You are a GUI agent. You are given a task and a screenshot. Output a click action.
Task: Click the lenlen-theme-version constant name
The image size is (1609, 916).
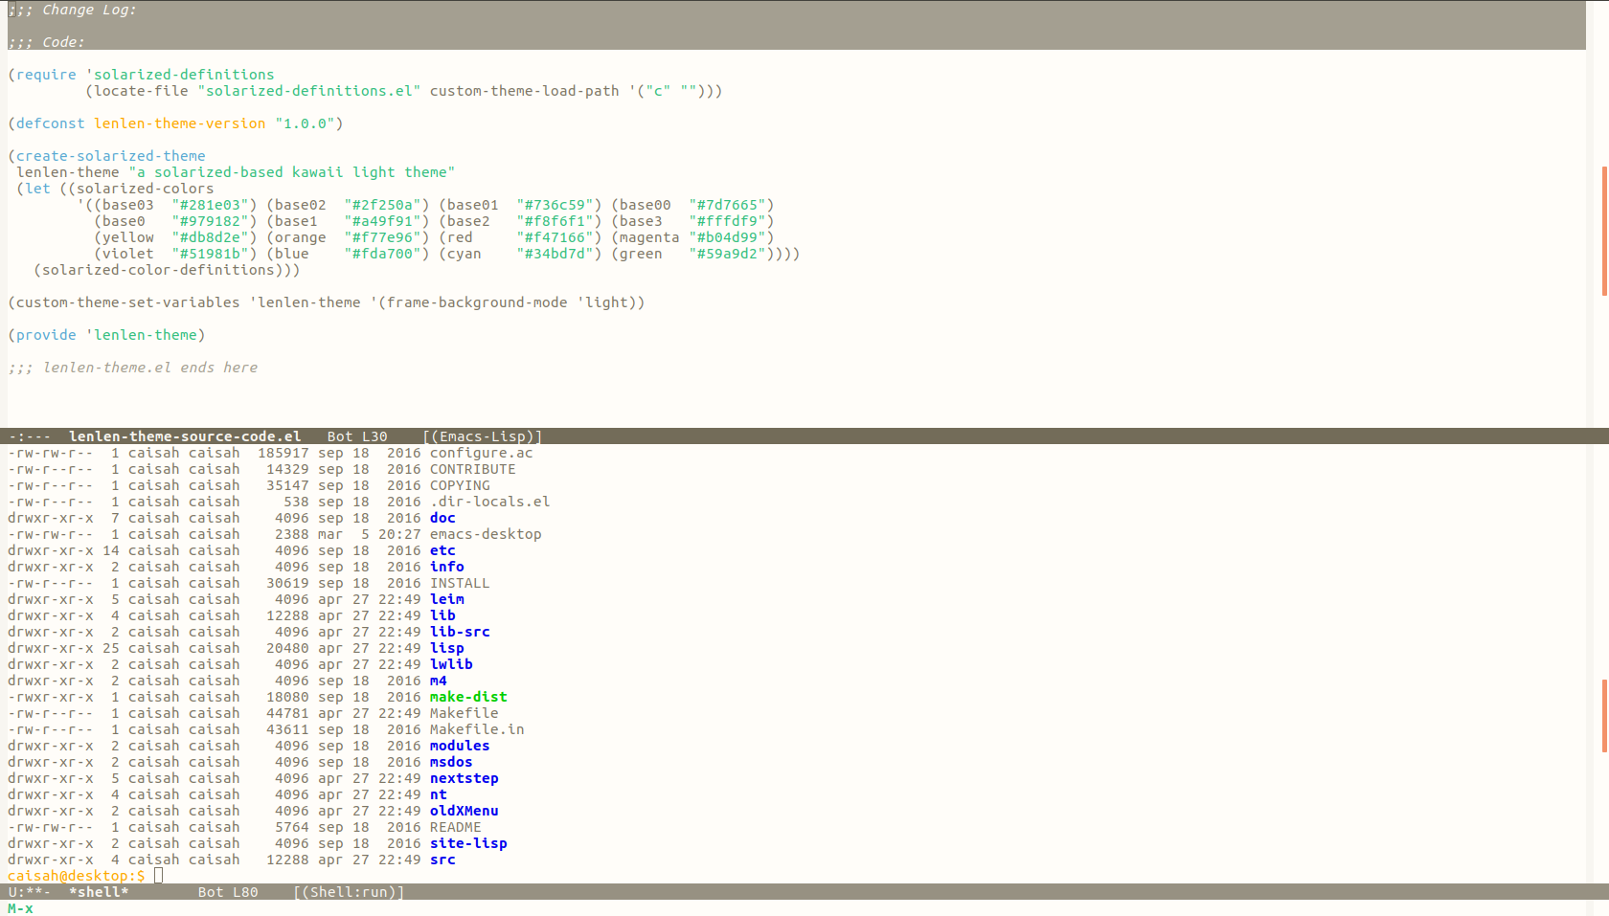(179, 123)
